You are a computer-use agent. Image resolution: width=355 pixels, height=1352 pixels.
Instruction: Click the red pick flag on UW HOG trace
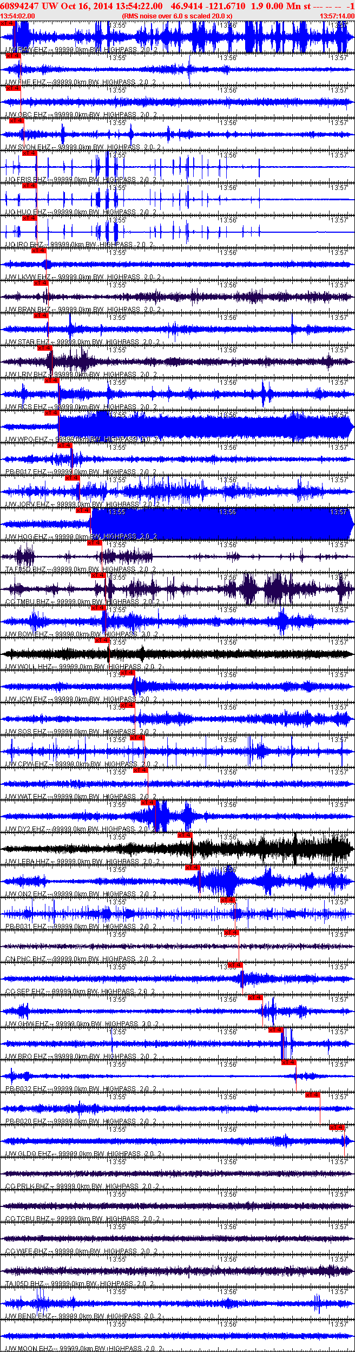pos(83,510)
